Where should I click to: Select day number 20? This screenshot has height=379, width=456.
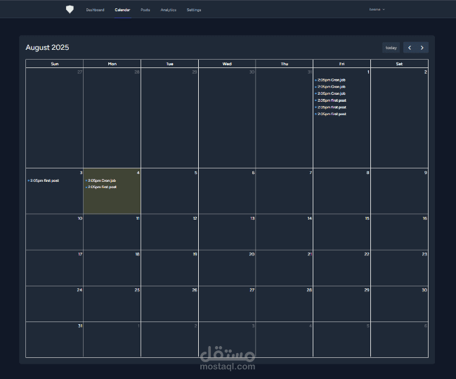(252, 254)
